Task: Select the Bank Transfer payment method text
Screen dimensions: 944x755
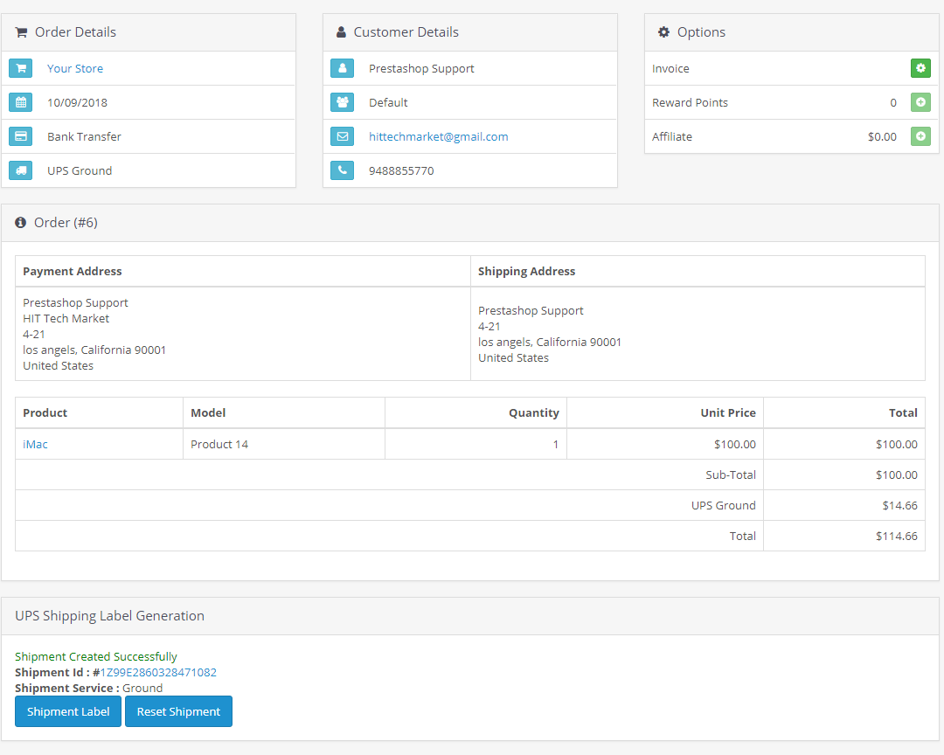Action: [84, 136]
